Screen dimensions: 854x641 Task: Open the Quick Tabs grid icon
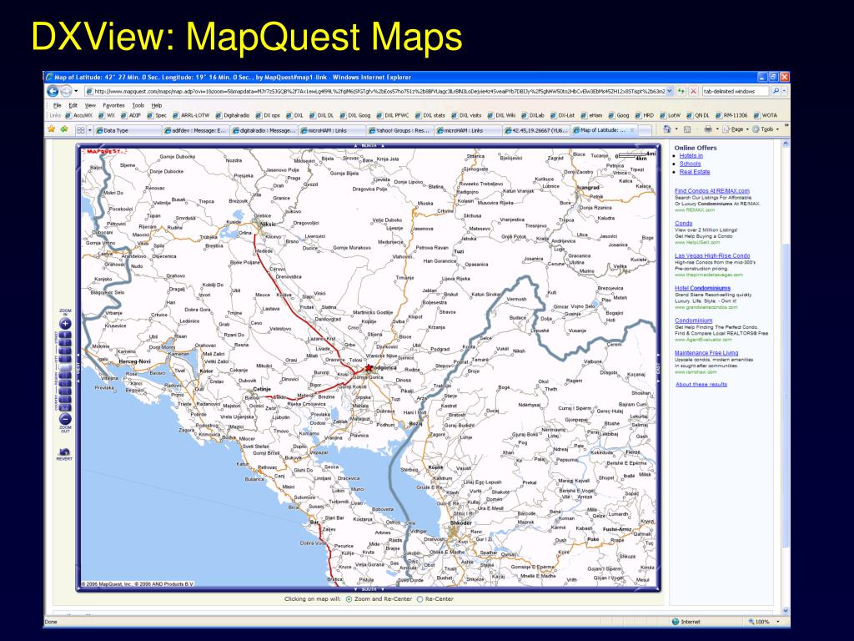(81, 130)
